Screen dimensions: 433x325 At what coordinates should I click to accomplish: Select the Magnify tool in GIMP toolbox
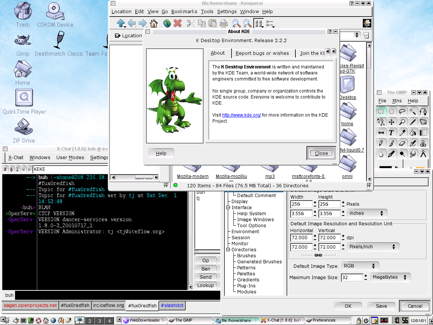point(402,122)
